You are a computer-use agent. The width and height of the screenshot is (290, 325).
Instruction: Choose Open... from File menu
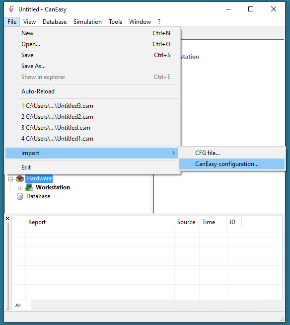(x=92, y=44)
